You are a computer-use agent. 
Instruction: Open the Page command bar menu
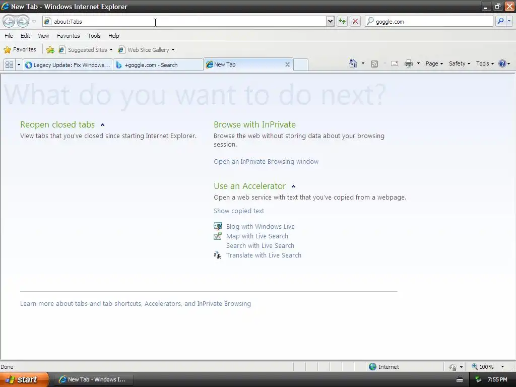434,63
